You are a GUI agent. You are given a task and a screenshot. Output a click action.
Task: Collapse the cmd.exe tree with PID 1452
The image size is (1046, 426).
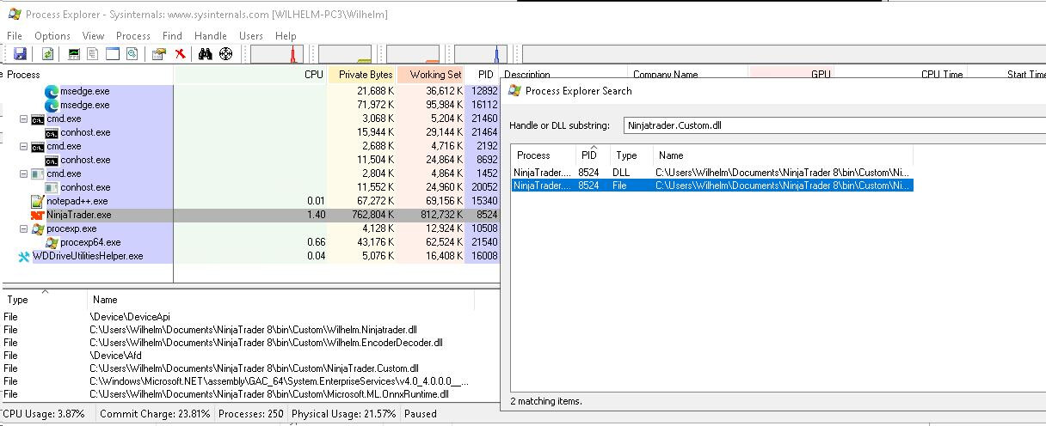24,173
